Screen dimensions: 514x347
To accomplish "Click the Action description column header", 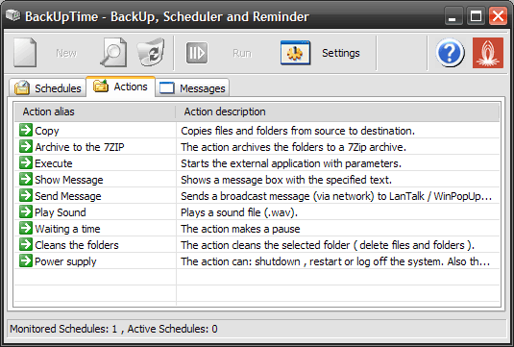I will coord(337,112).
